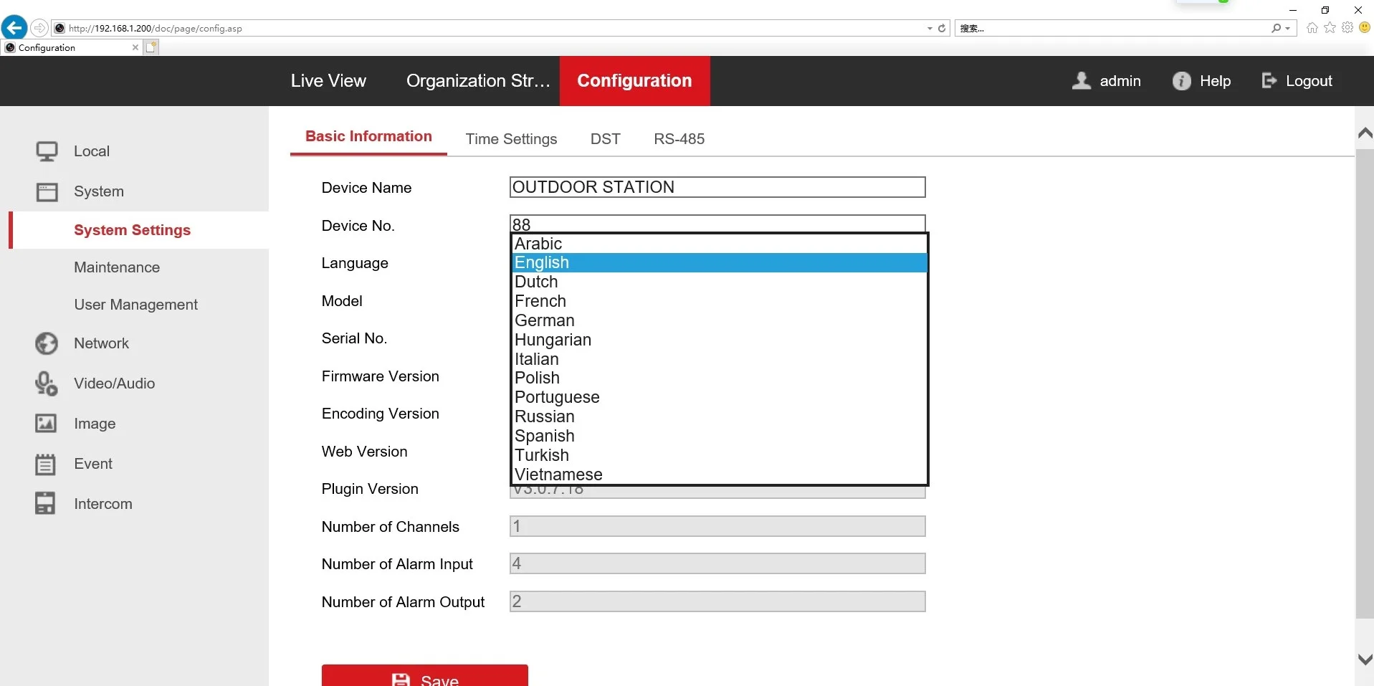Click the Network globe icon
The image size is (1374, 686).
tap(47, 343)
